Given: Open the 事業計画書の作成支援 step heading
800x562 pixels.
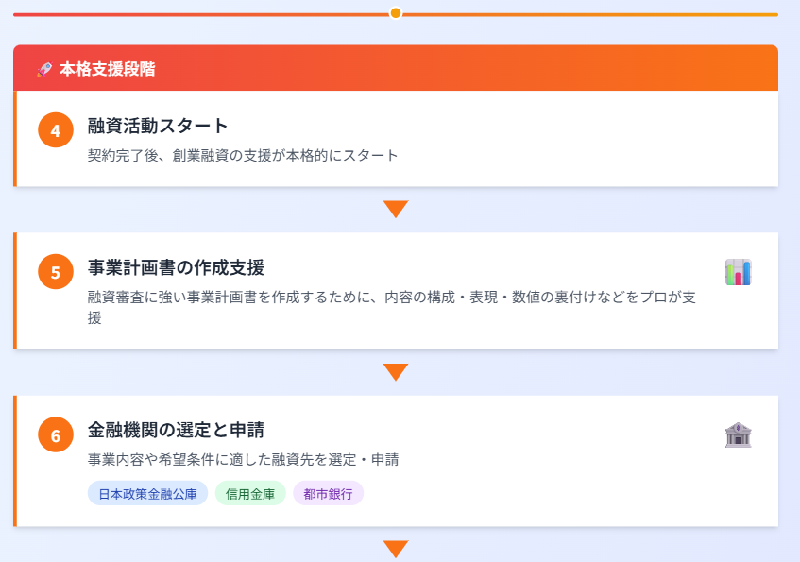Looking at the screenshot, I should pos(176,267).
